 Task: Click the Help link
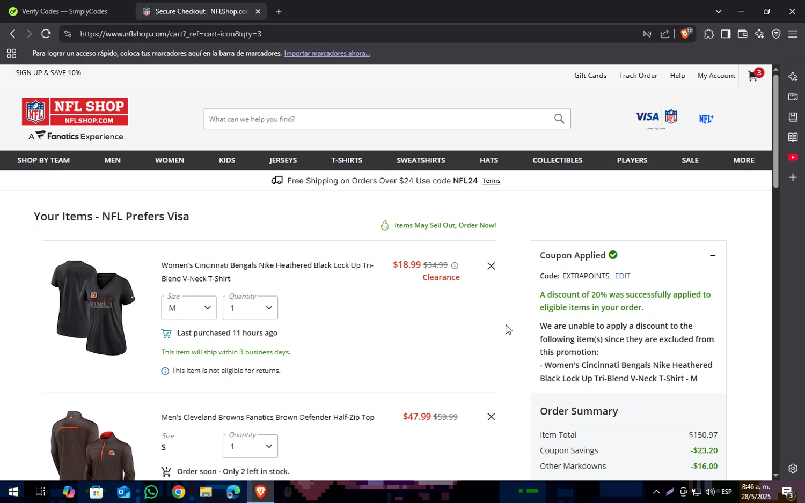pos(677,76)
